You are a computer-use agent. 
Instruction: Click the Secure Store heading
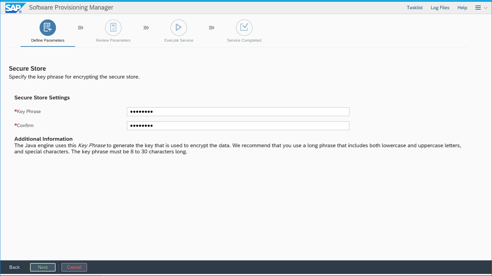pos(27,69)
